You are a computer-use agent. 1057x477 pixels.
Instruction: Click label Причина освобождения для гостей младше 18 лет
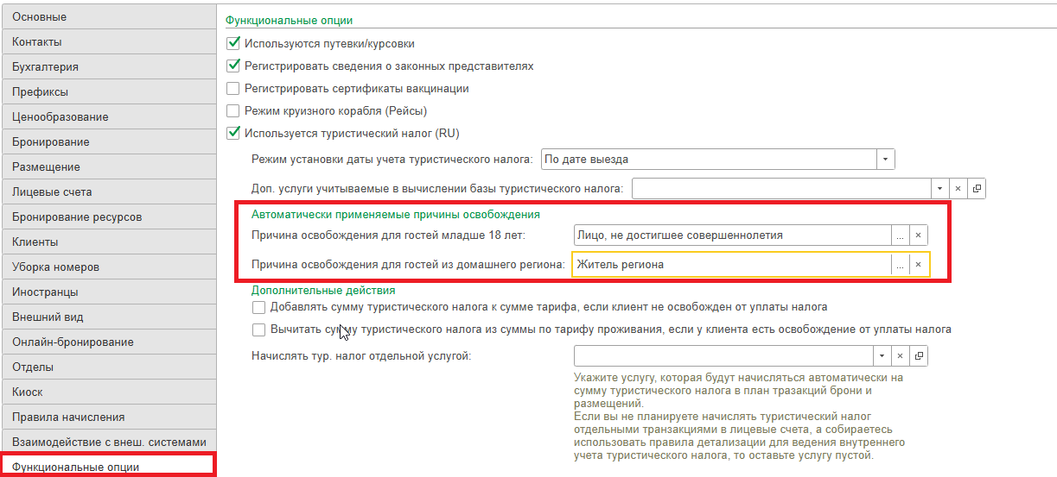pyautogui.click(x=389, y=235)
